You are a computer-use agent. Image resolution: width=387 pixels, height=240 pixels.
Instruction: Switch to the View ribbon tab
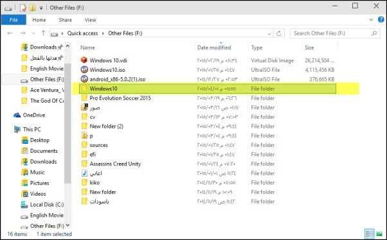click(x=91, y=20)
